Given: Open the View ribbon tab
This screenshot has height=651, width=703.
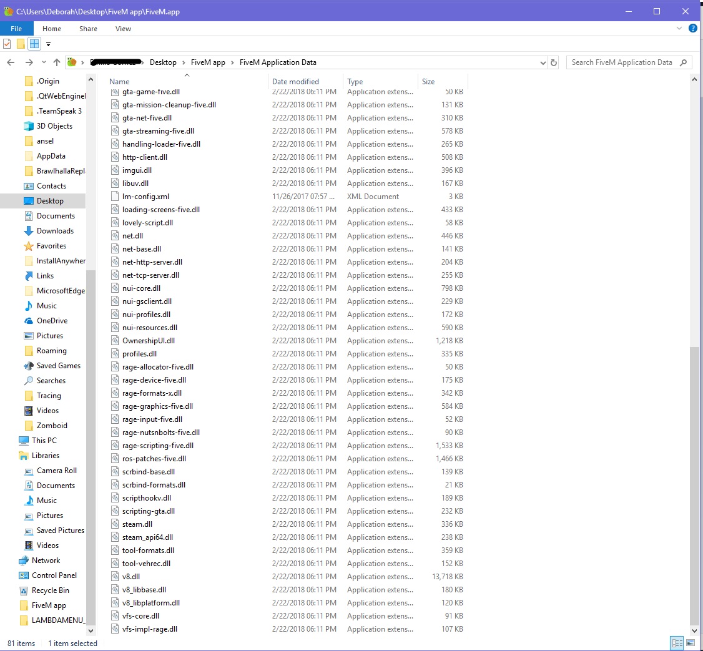Looking at the screenshot, I should tap(123, 29).
